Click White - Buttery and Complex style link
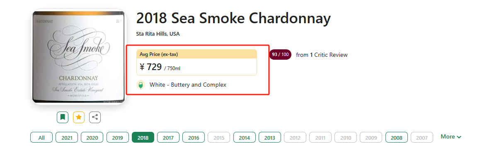Image resolution: width=504 pixels, height=153 pixels. (x=188, y=85)
